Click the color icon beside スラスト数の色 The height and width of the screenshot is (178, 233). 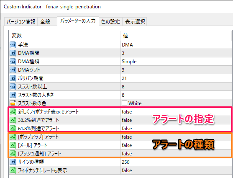[x=13, y=103]
